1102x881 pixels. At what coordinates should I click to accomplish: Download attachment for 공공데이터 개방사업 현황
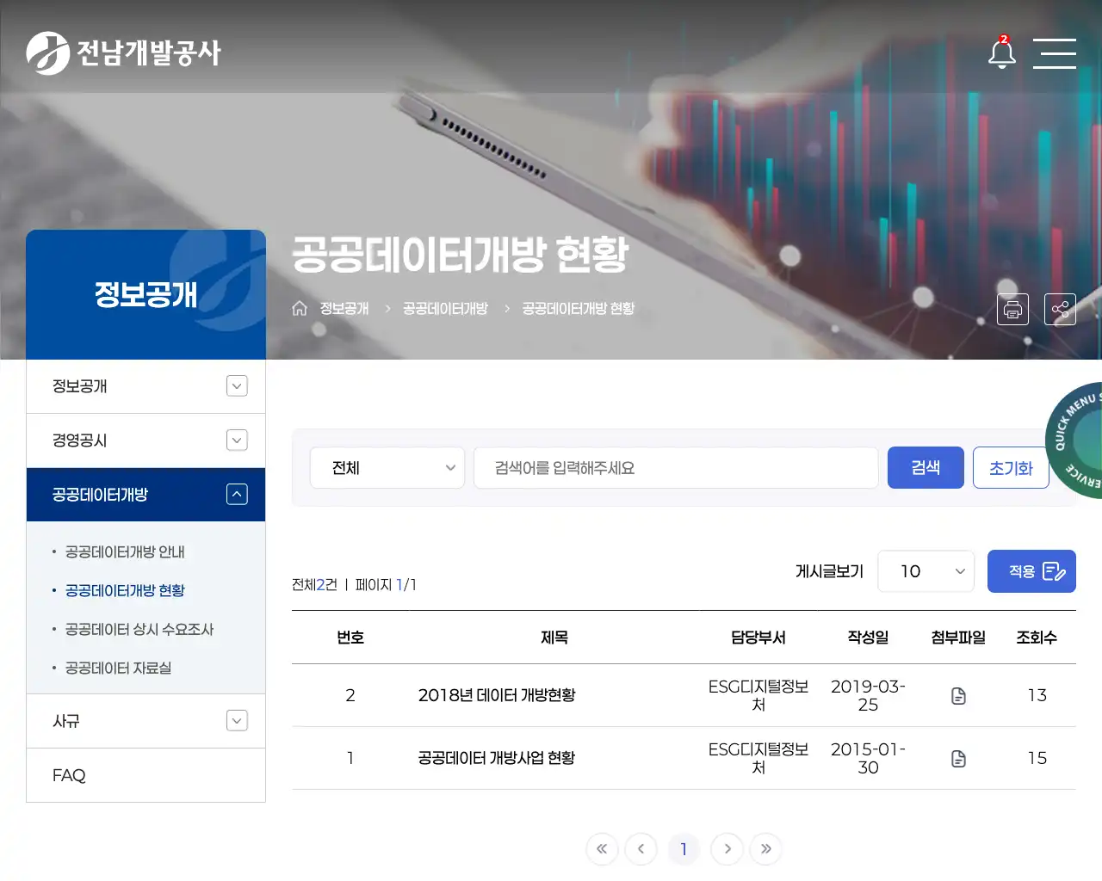958,759
